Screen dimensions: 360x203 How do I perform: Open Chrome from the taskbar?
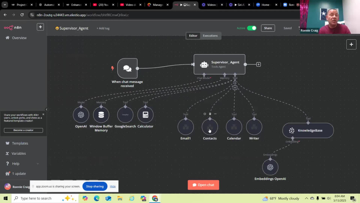click(155, 198)
